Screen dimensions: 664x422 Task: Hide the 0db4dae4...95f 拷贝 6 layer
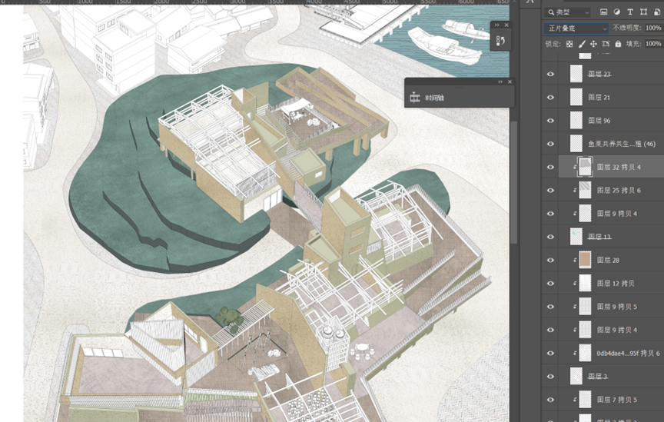pyautogui.click(x=550, y=354)
